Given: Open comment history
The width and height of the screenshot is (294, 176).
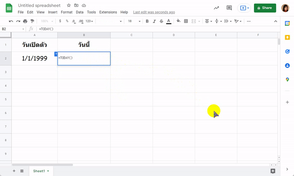Looking at the screenshot, I should [x=229, y=8].
